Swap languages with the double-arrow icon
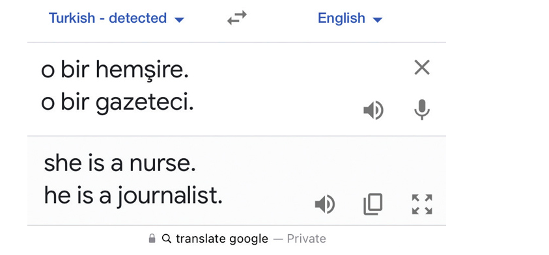This screenshot has height=255, width=549. (x=237, y=18)
